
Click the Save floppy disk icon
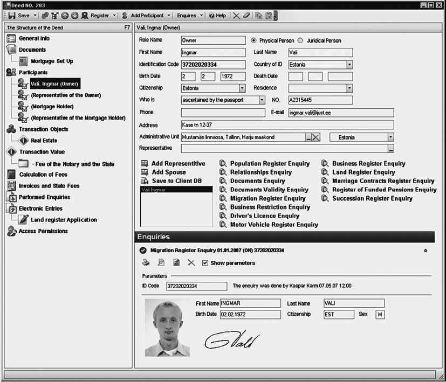tap(12, 15)
